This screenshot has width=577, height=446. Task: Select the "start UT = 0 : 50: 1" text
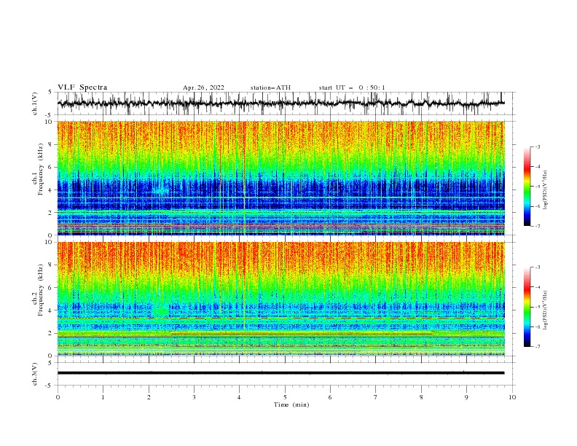pos(352,87)
